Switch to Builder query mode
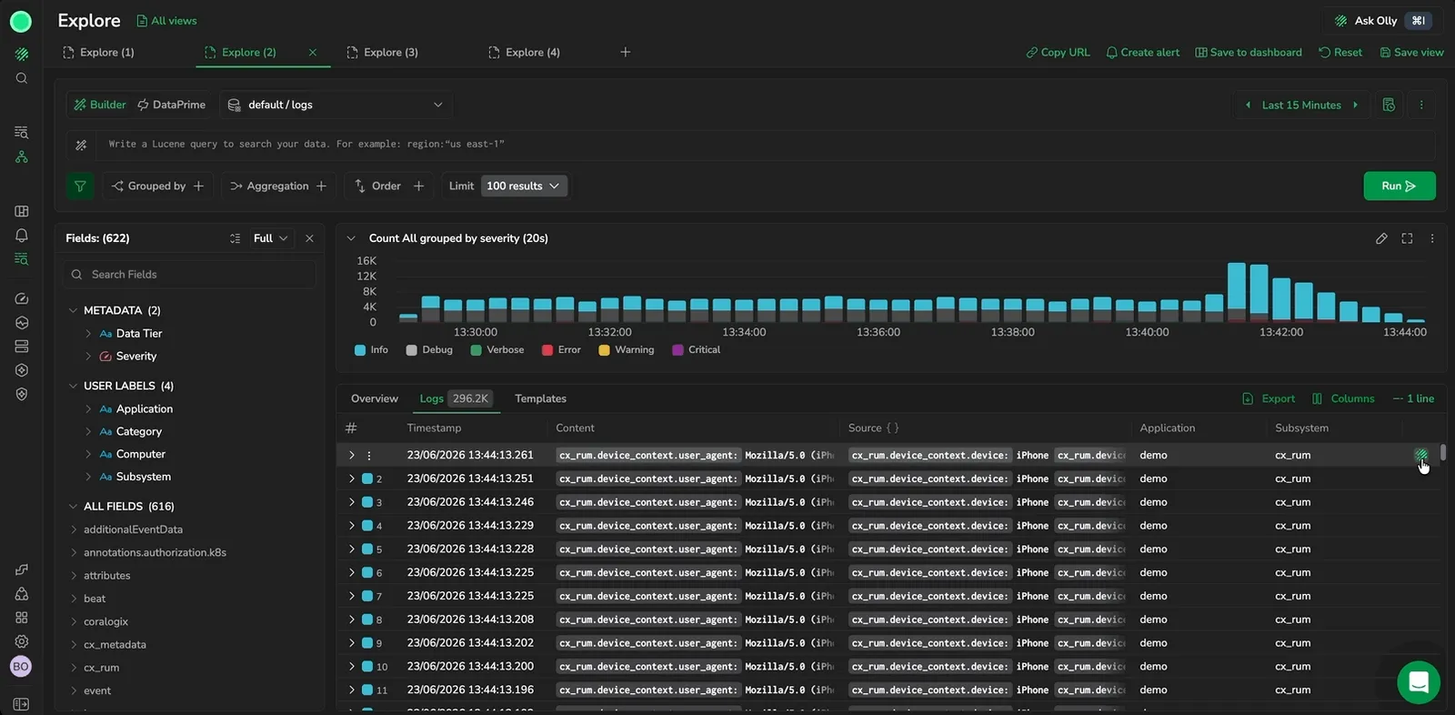The height and width of the screenshot is (715, 1455). tap(100, 105)
